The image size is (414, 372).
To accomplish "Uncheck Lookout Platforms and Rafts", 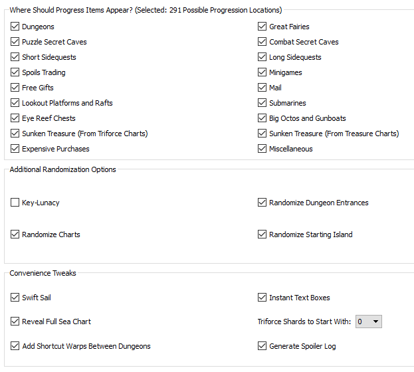I will coord(15,103).
